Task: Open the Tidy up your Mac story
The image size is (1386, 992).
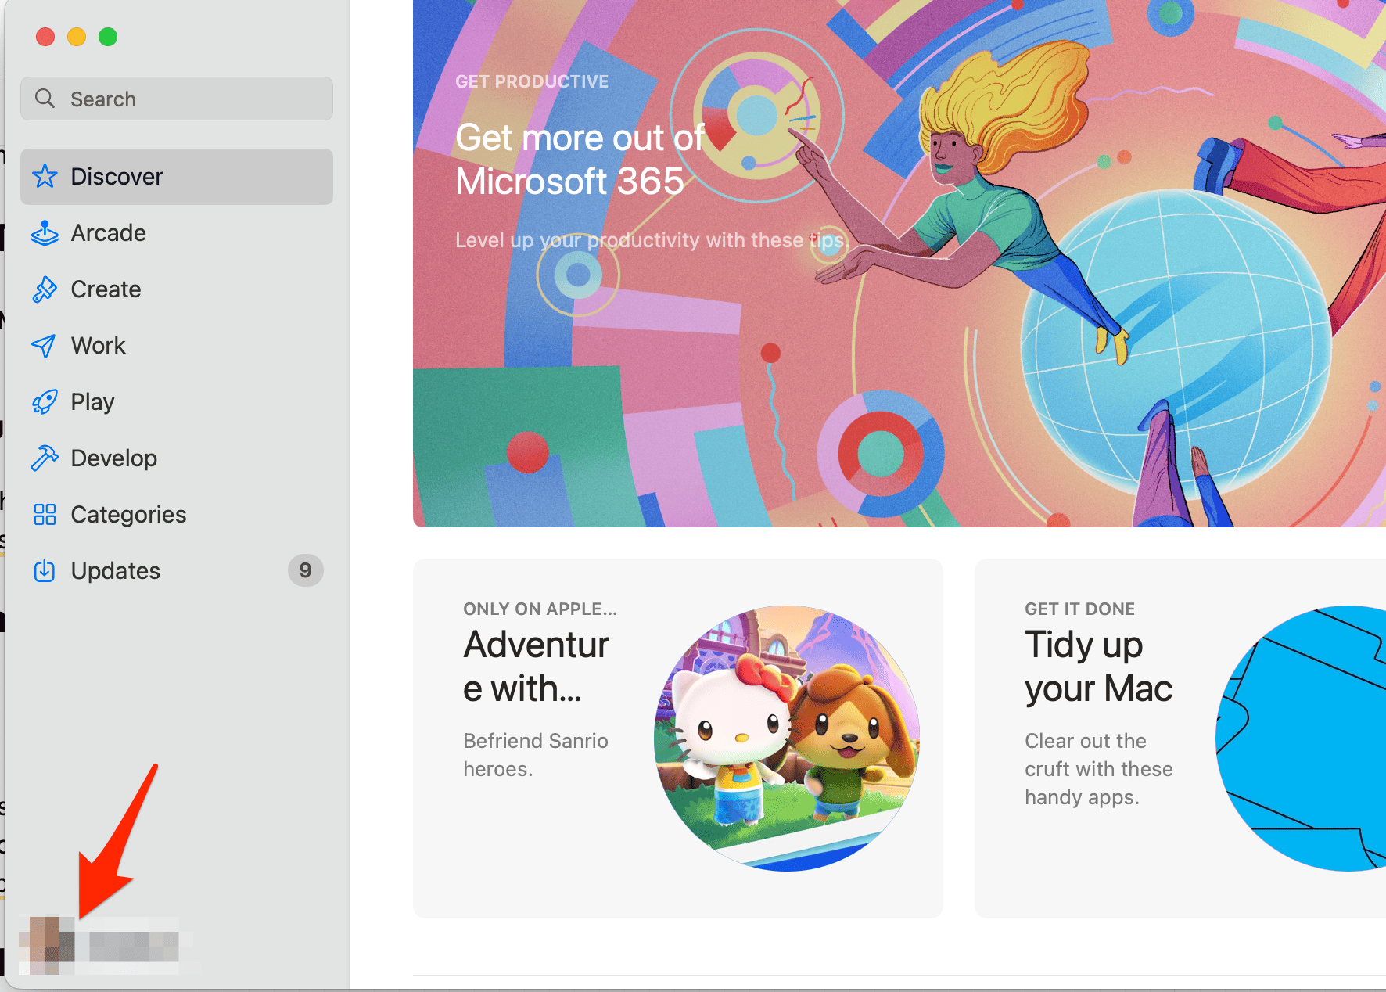Action: pos(1098,667)
